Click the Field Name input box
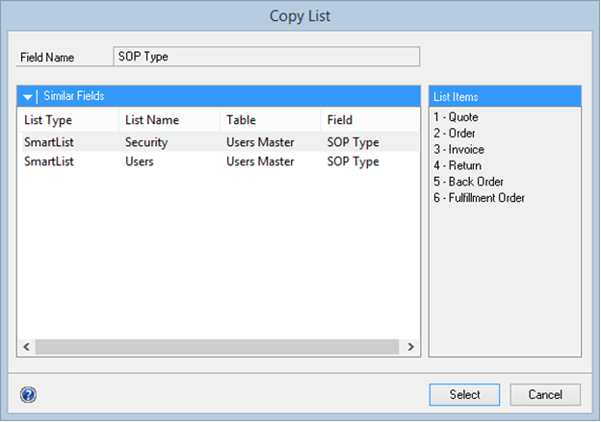The image size is (601, 422). pos(267,57)
